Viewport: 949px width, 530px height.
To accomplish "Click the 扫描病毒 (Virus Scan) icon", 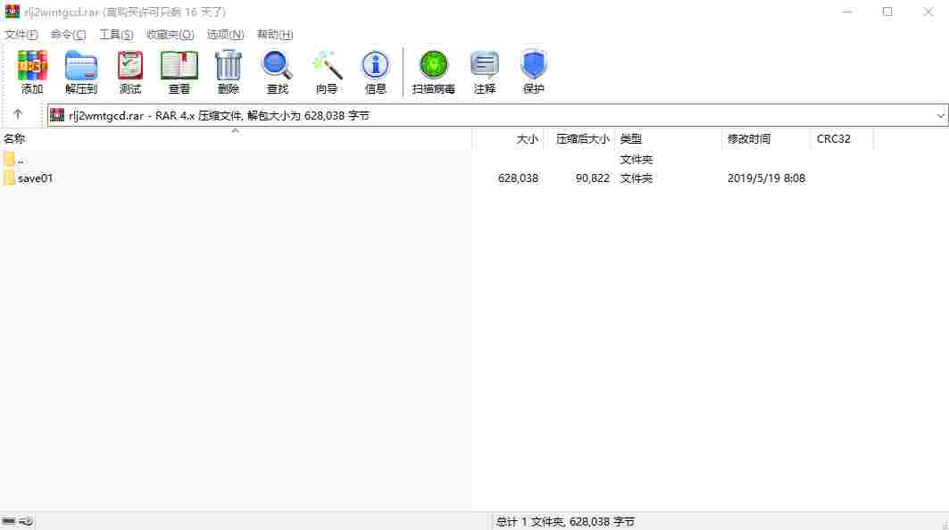I will pos(433,65).
